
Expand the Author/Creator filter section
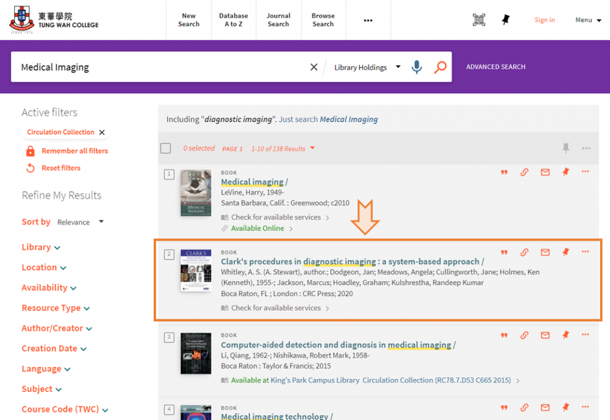click(57, 328)
